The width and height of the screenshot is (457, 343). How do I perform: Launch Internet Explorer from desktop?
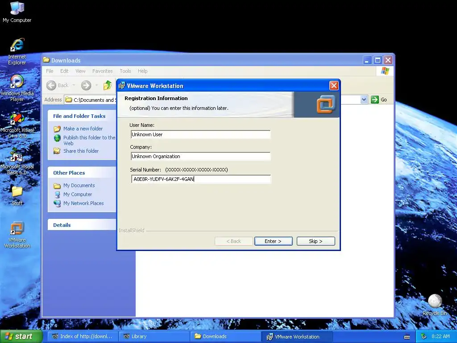click(17, 51)
